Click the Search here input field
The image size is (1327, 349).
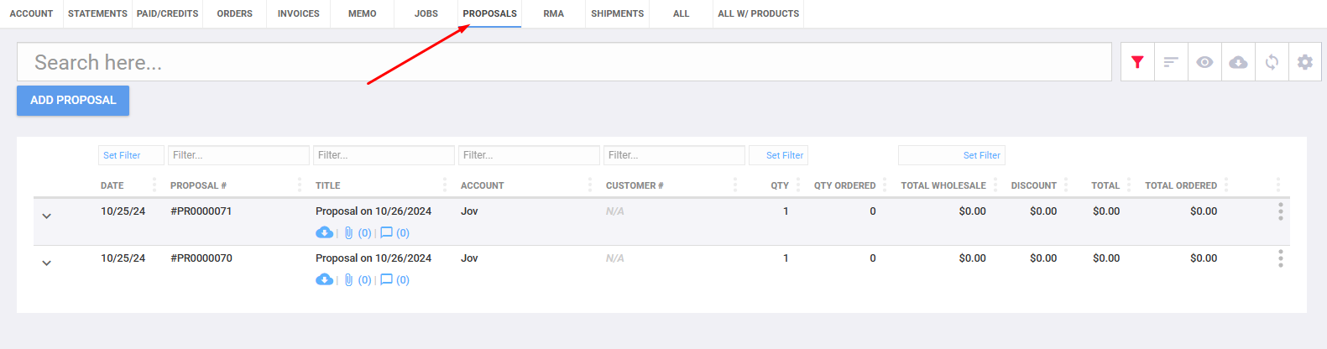click(x=564, y=62)
